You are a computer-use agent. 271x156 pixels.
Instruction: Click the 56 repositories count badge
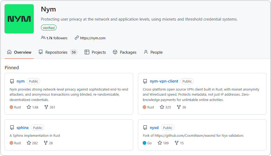tap(74, 52)
